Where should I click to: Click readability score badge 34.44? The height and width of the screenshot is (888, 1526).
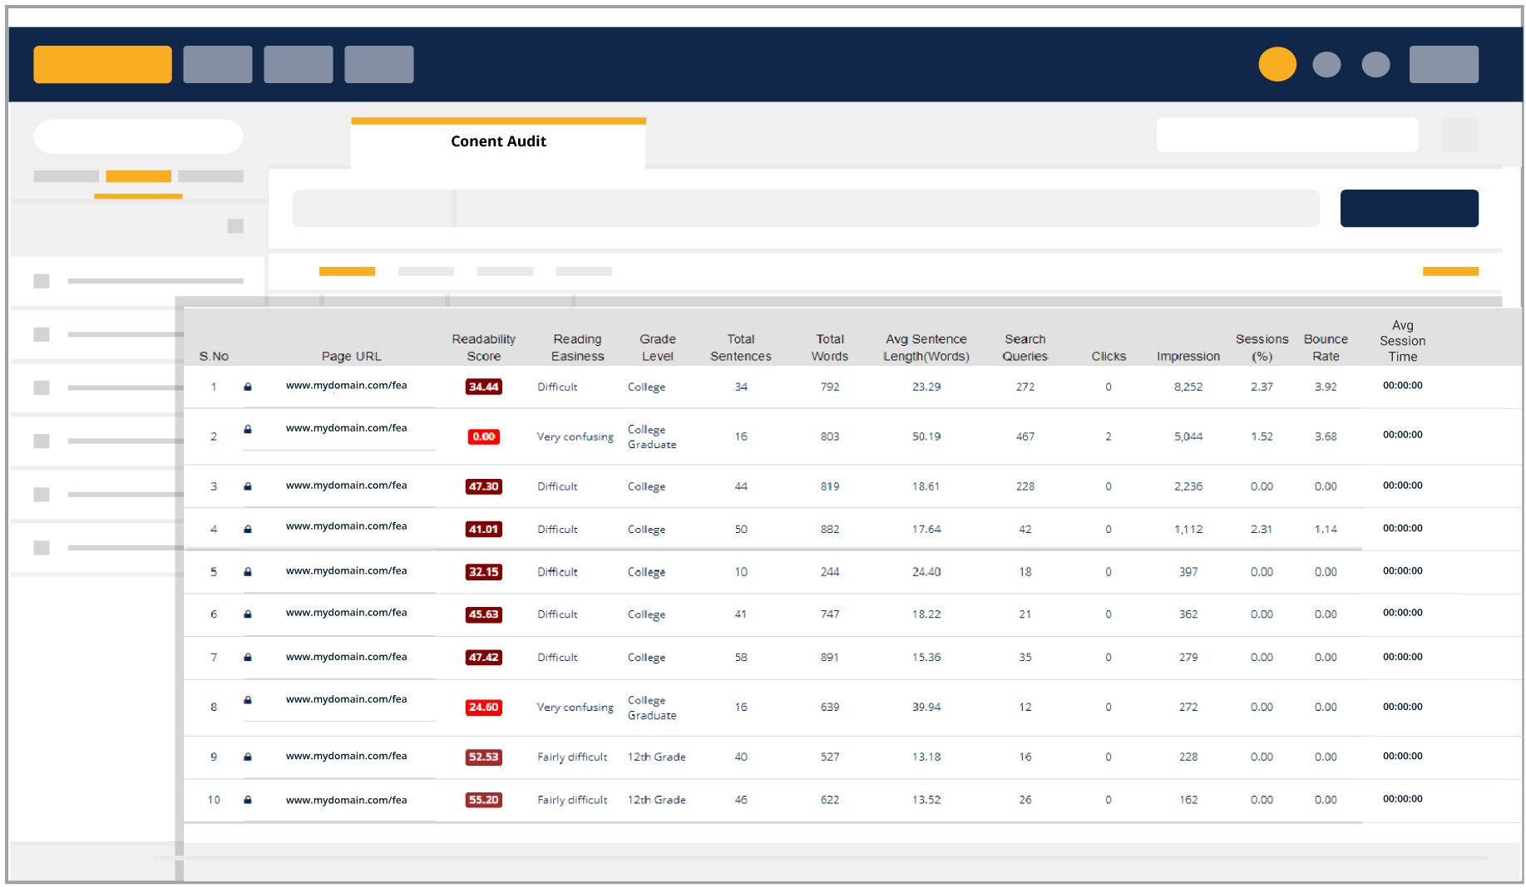[x=483, y=387]
